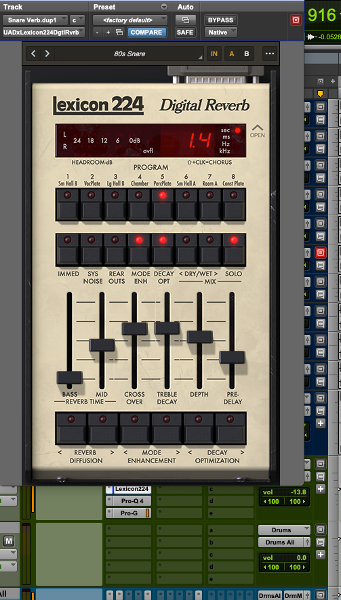Click the preset copy settings icon
Screen dimensions: 341x600
tap(119, 33)
